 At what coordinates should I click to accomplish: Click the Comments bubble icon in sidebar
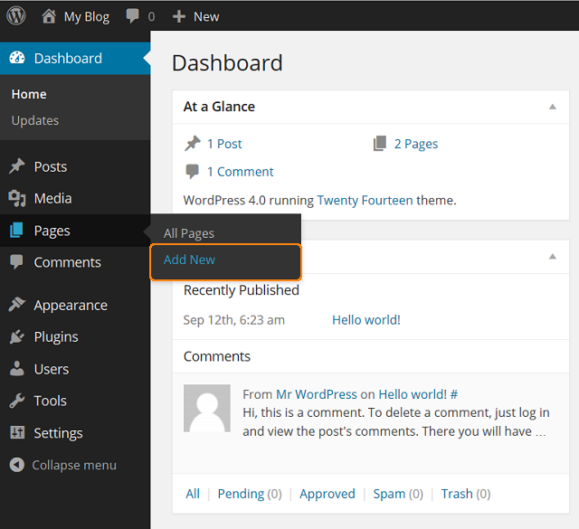point(16,261)
